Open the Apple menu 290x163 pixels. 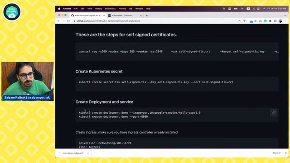(59, 9)
